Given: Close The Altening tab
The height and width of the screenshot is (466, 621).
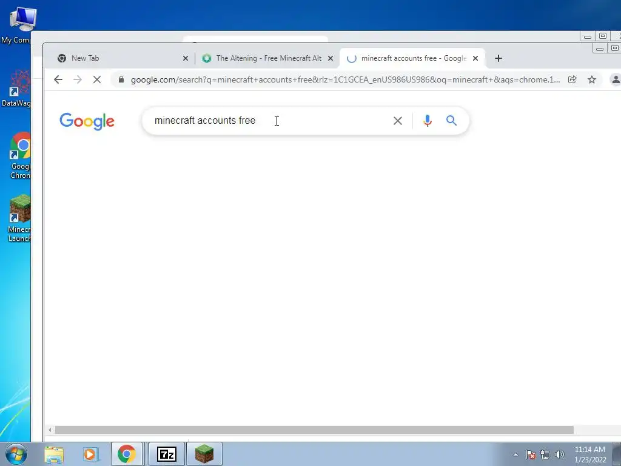Looking at the screenshot, I should [x=331, y=58].
